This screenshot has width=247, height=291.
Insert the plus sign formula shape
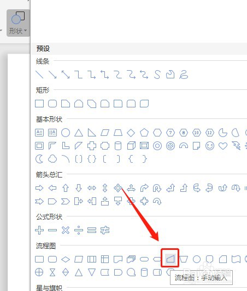[39, 230]
